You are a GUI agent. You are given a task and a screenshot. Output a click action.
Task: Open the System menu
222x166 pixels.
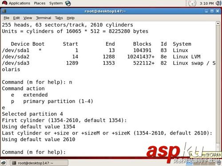56,3
